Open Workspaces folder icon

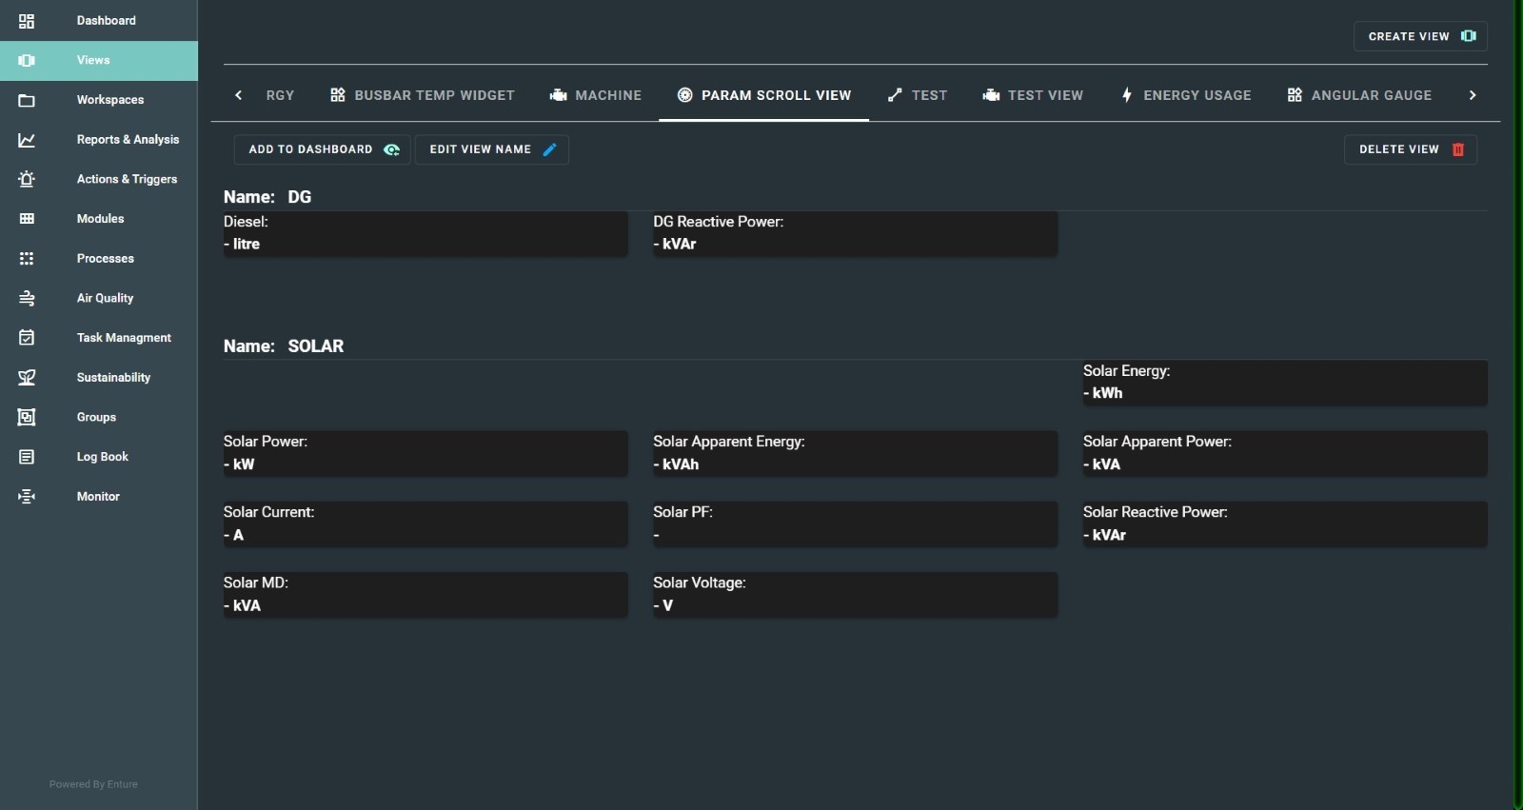(x=27, y=100)
